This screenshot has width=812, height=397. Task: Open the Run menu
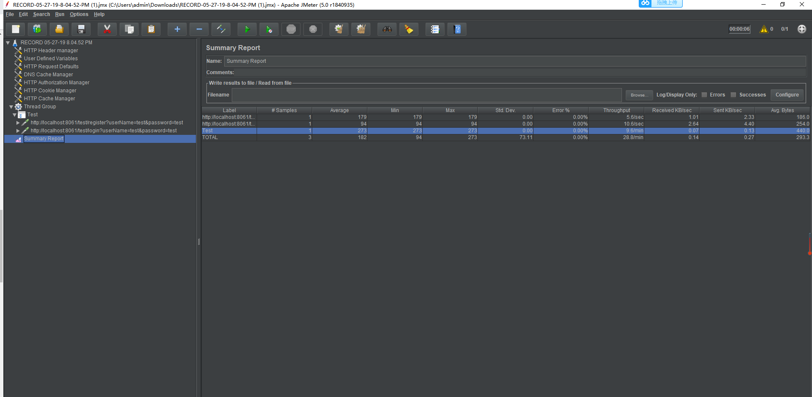[59, 14]
